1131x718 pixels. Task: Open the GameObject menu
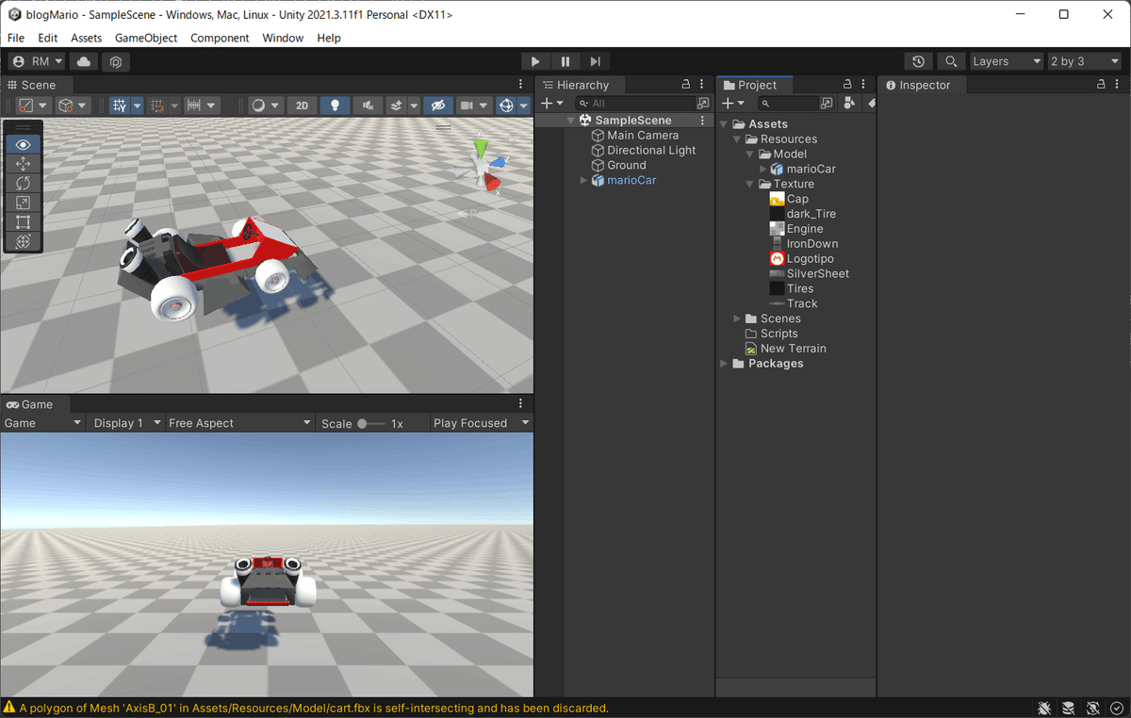pyautogui.click(x=146, y=38)
